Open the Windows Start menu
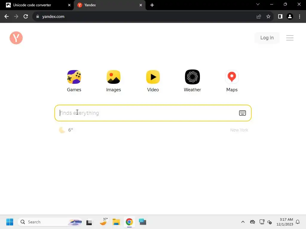 tap(10, 222)
